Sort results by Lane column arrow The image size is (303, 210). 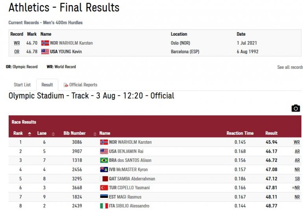[53, 134]
